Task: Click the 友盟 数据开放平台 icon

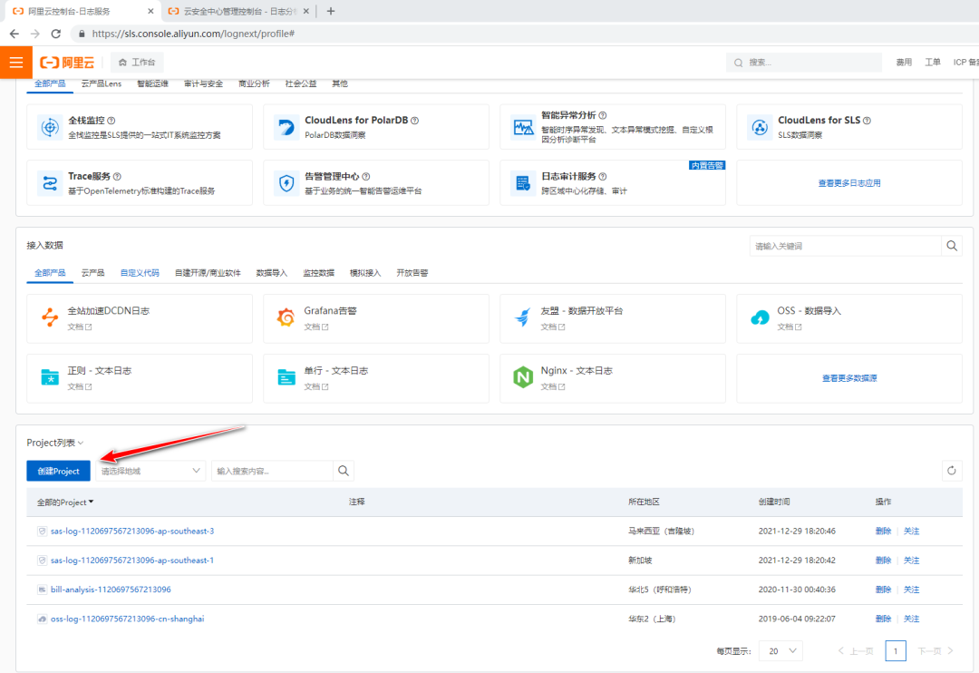Action: 523,317
